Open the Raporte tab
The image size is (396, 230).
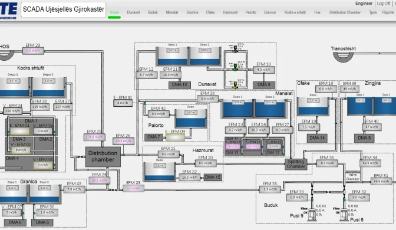tap(388, 12)
